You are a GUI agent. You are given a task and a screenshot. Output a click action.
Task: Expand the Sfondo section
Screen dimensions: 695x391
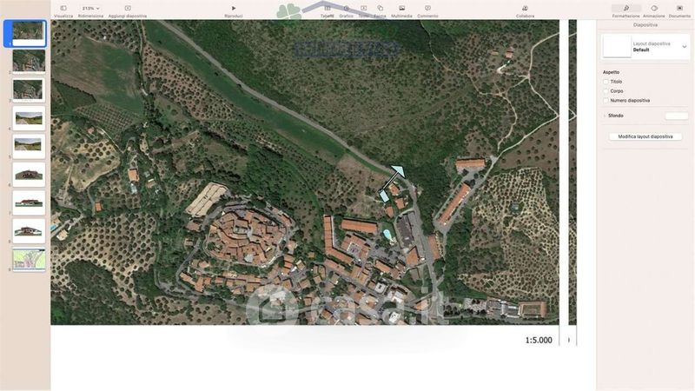point(605,116)
